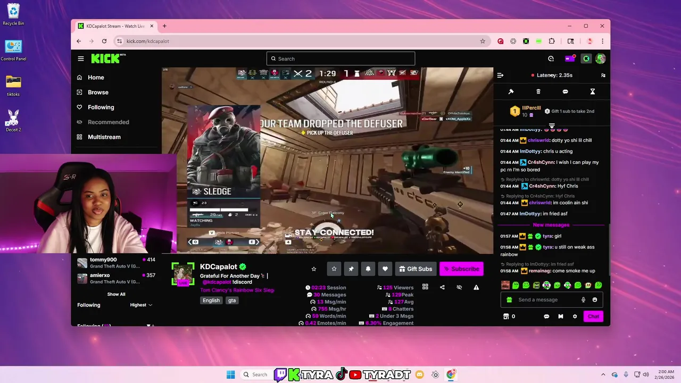Screen dimensions: 681x383
Task: Click the purple wallet icon in header
Action: pyautogui.click(x=569, y=59)
